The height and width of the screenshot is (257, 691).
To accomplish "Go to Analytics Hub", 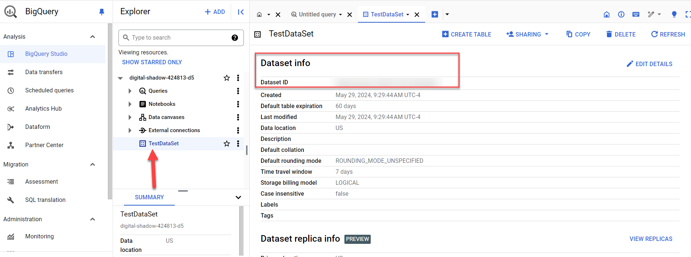I will click(x=44, y=109).
